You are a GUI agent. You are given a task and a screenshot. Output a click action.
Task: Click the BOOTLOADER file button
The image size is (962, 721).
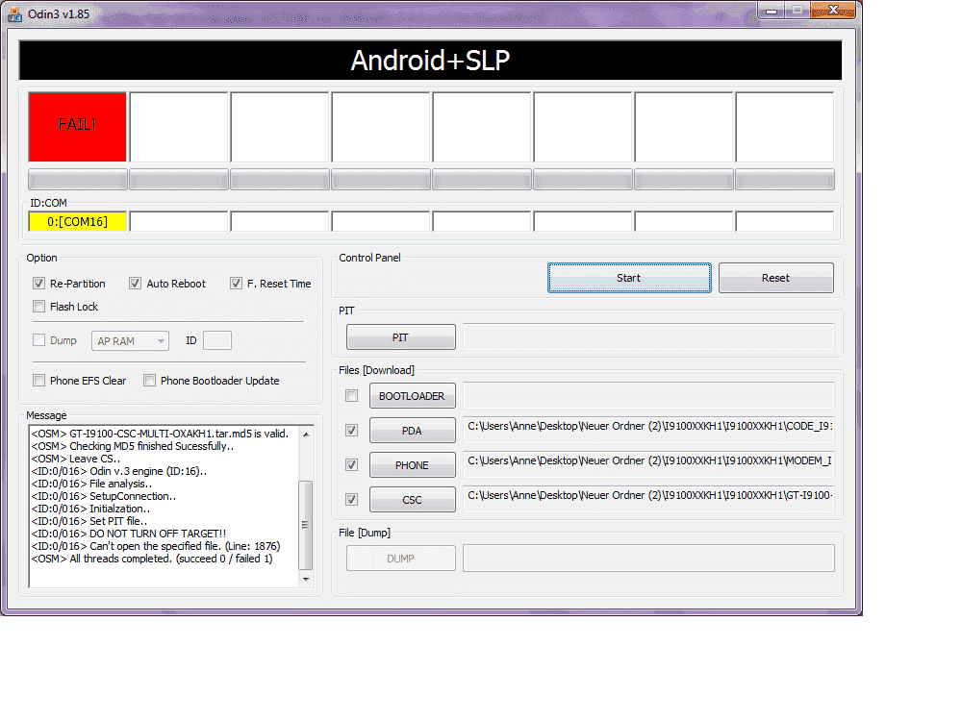tap(413, 396)
